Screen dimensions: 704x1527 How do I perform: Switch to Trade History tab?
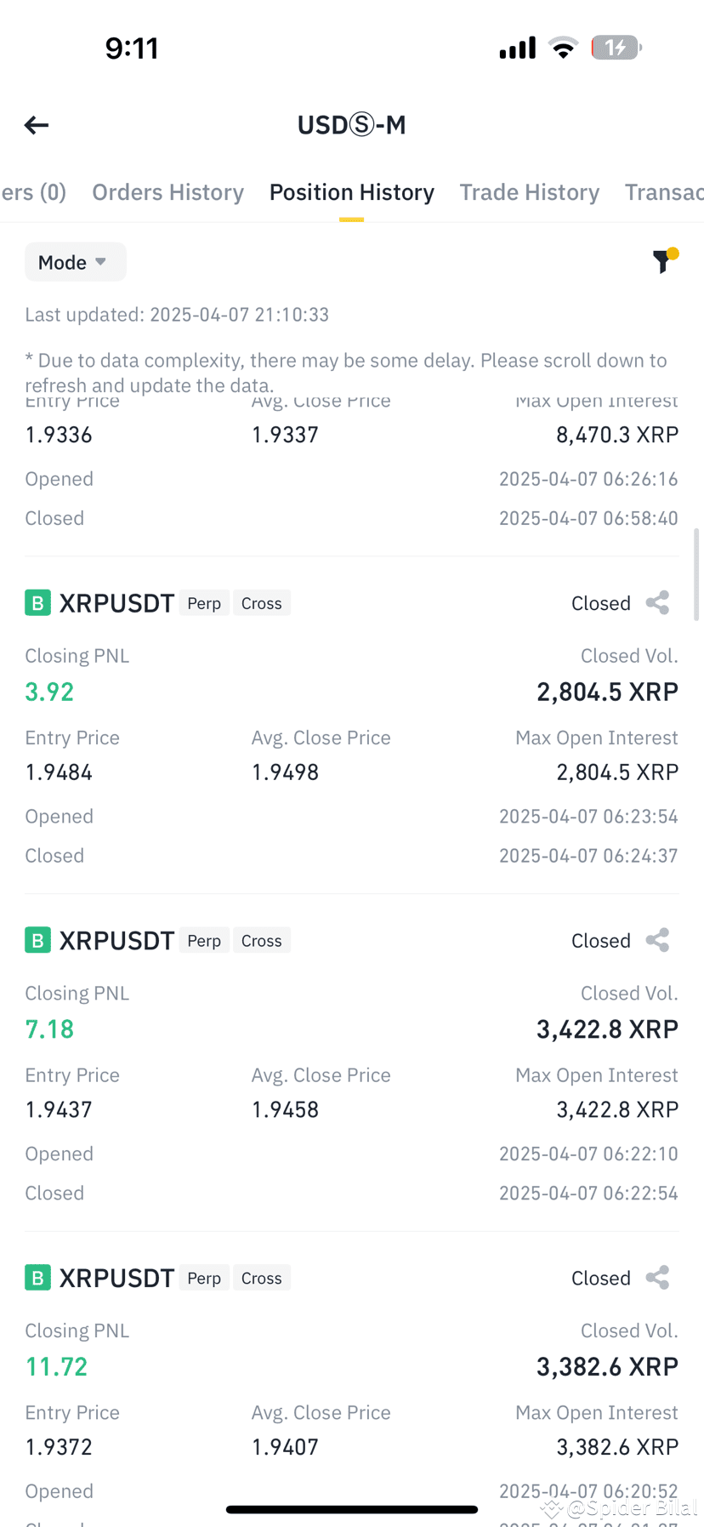click(529, 192)
